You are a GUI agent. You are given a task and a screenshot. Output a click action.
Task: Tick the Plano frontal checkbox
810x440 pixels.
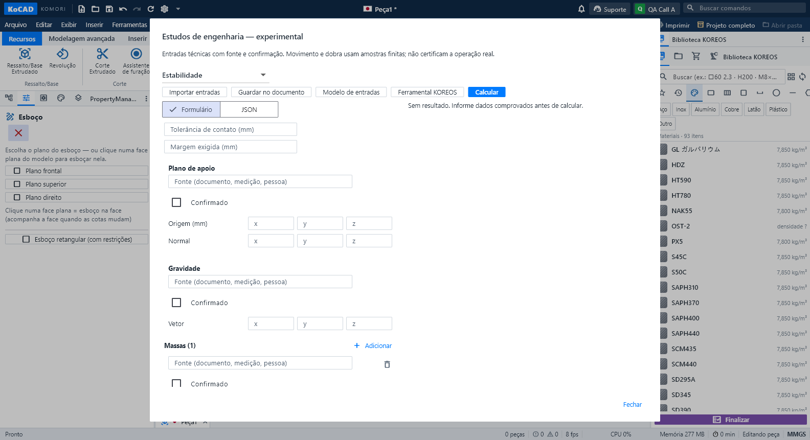click(17, 171)
